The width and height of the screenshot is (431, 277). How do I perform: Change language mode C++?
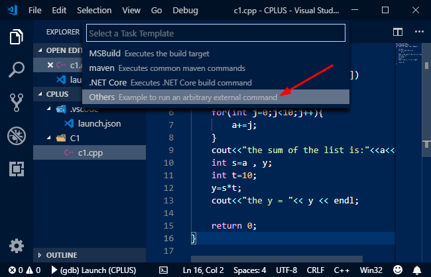click(x=341, y=270)
